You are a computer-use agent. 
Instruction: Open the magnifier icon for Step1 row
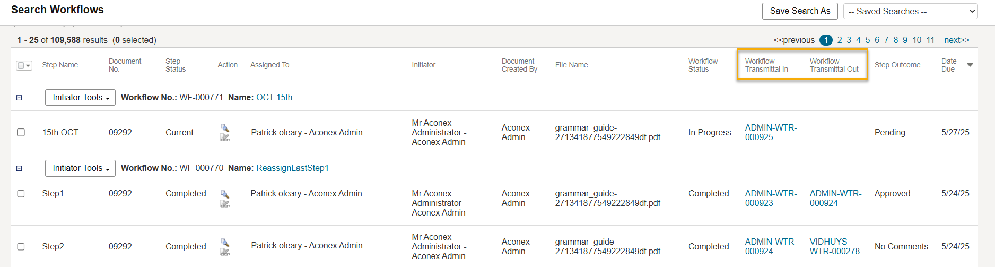[x=225, y=194]
